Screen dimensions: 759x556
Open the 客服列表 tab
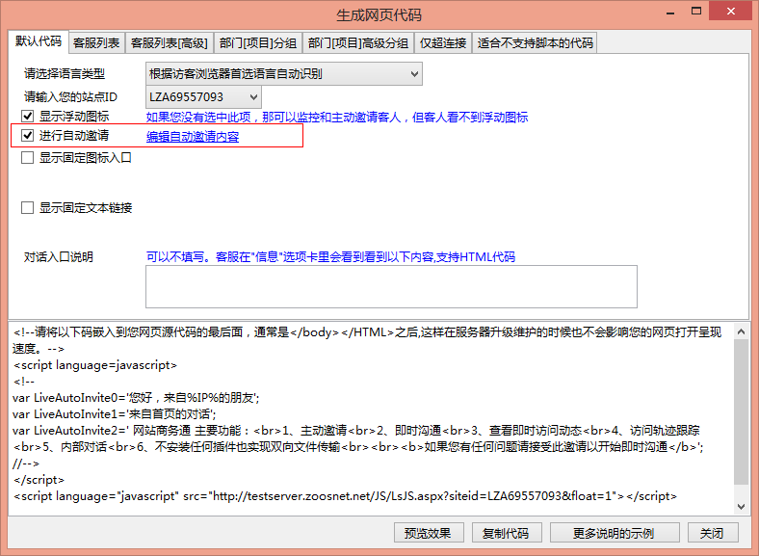[x=96, y=43]
